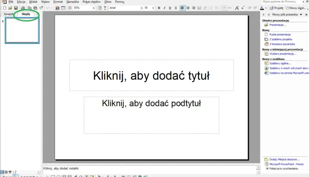Align text right icon
The image size is (310, 177).
193,8
